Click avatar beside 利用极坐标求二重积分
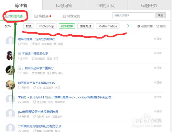This screenshot has width=172, height=132. coord(10,70)
